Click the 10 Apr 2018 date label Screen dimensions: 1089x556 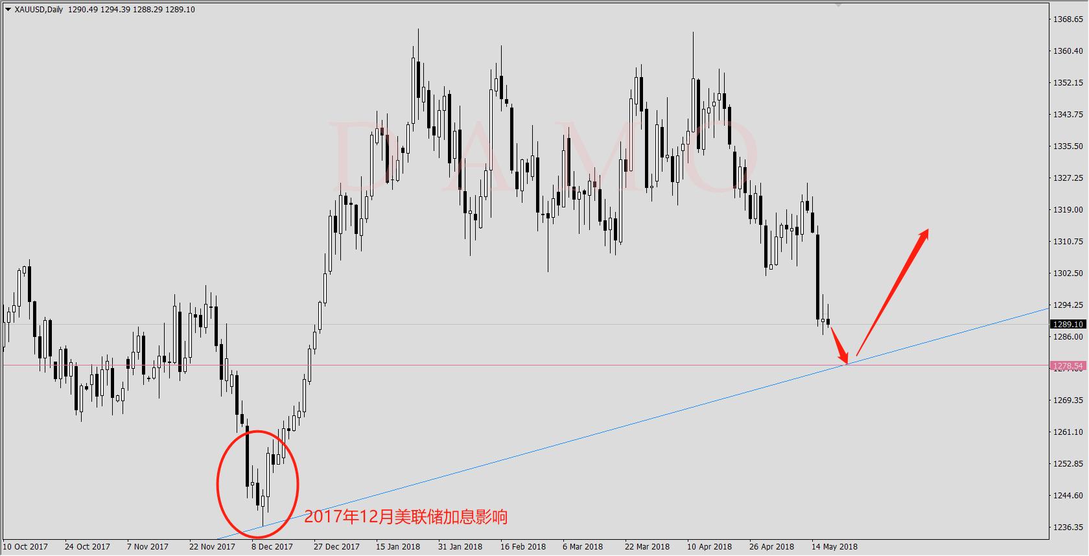coord(710,547)
